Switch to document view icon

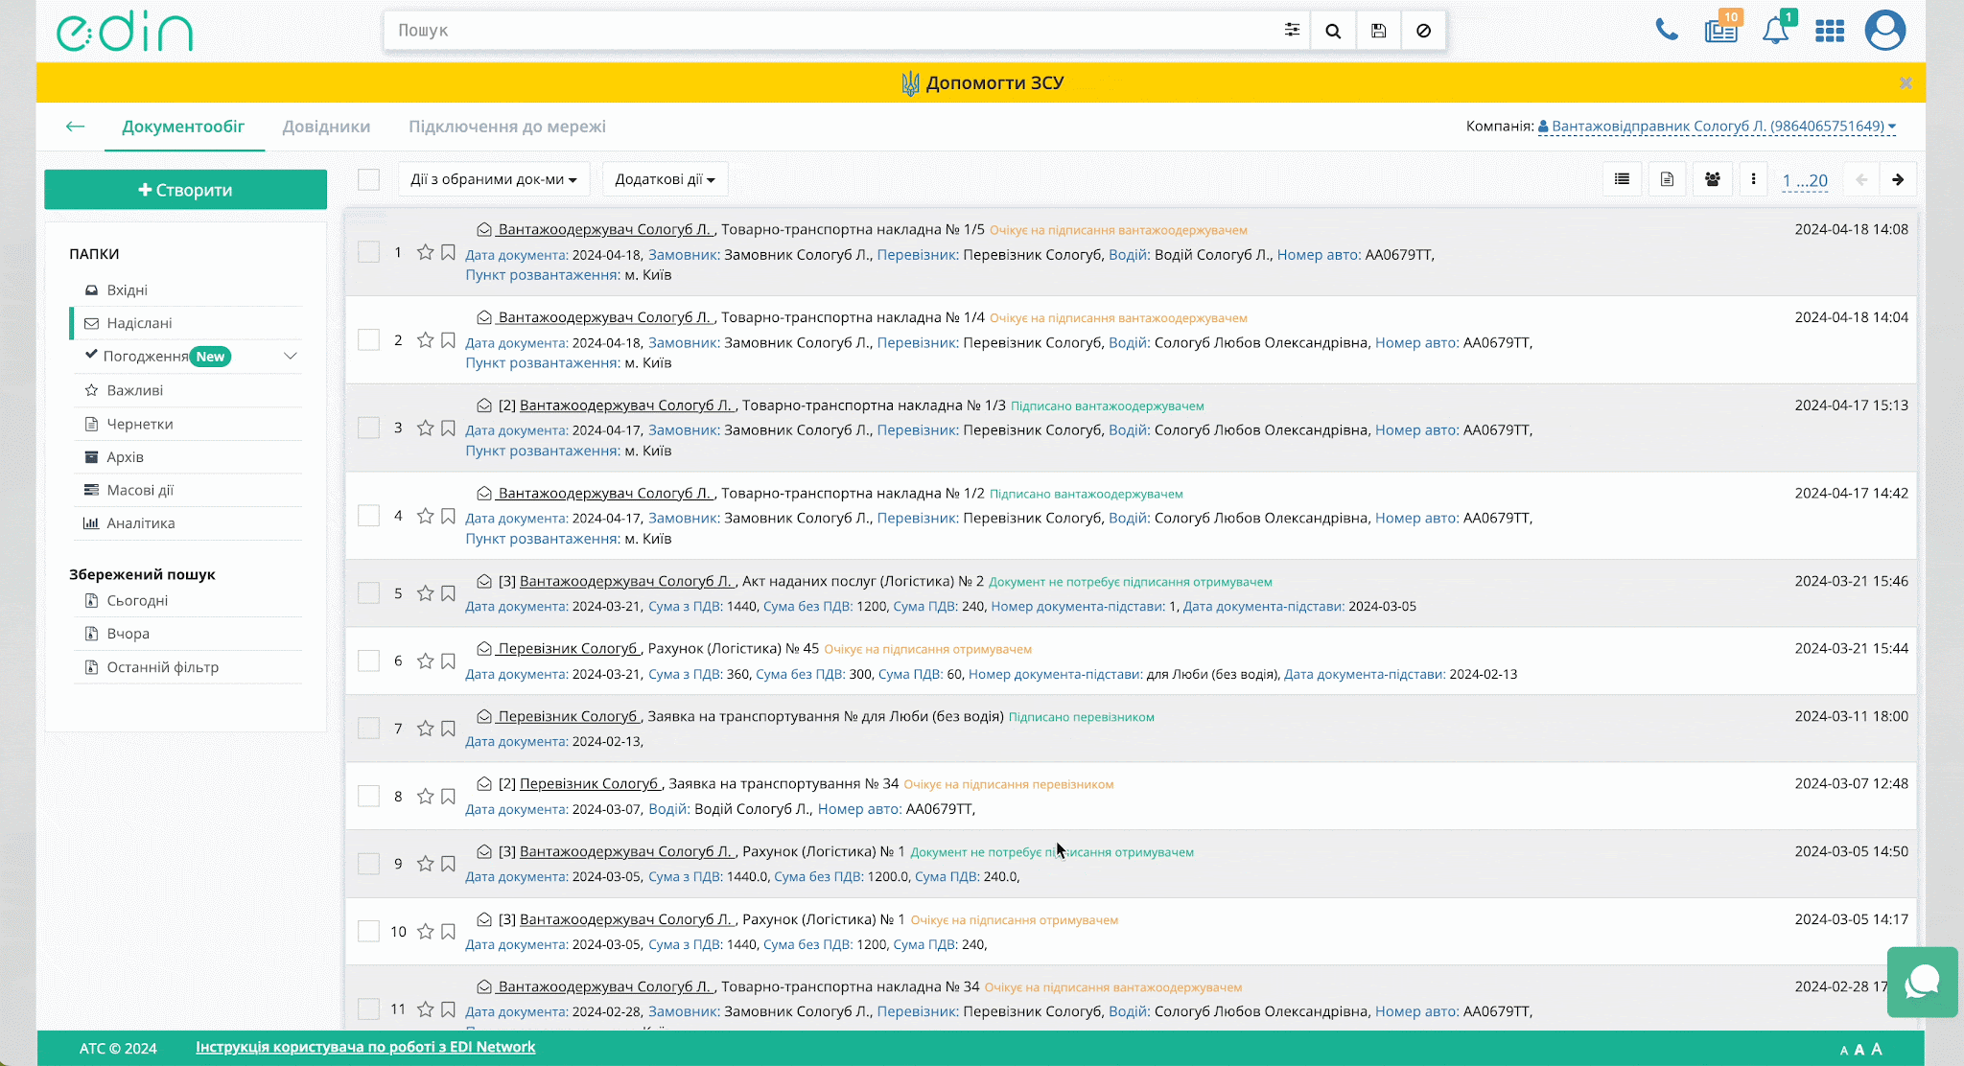tap(1667, 179)
